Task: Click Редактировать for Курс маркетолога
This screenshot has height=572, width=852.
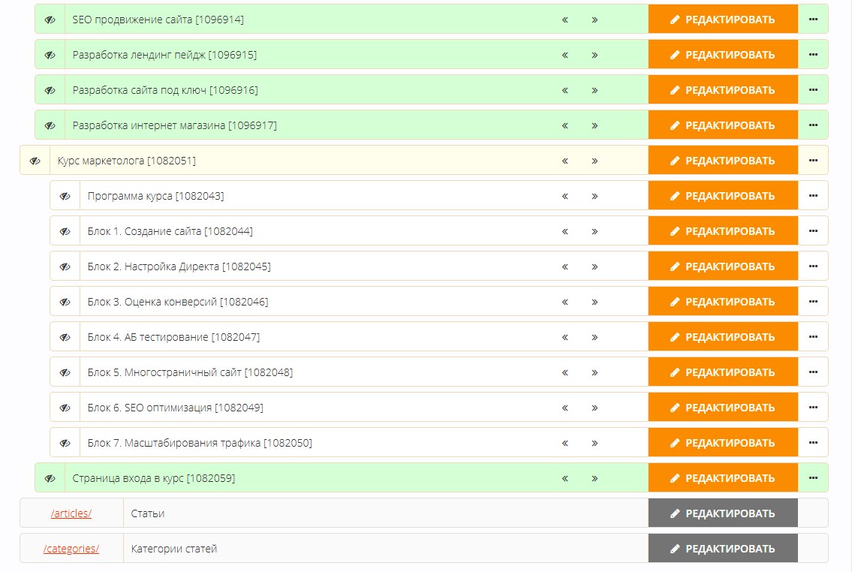Action: click(723, 160)
